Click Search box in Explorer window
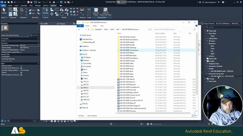Screen dimensions: 243x136 pos(174,29)
